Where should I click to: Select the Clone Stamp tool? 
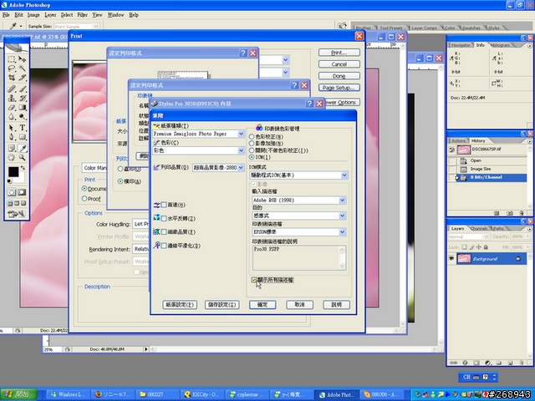[x=11, y=99]
